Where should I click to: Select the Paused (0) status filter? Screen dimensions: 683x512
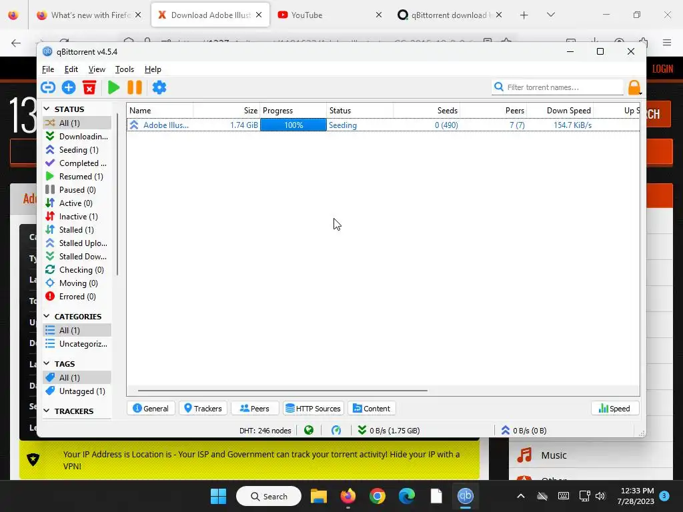pyautogui.click(x=77, y=190)
